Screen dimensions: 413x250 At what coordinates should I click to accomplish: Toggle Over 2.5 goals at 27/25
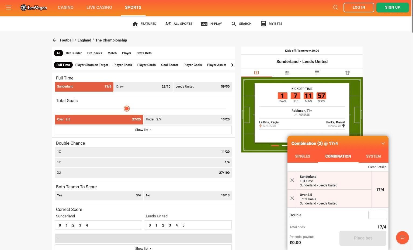(x=99, y=119)
